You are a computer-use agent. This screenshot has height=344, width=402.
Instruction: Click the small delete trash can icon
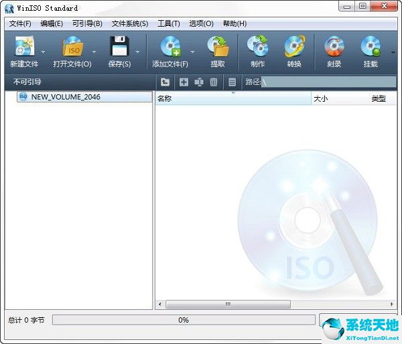(214, 82)
